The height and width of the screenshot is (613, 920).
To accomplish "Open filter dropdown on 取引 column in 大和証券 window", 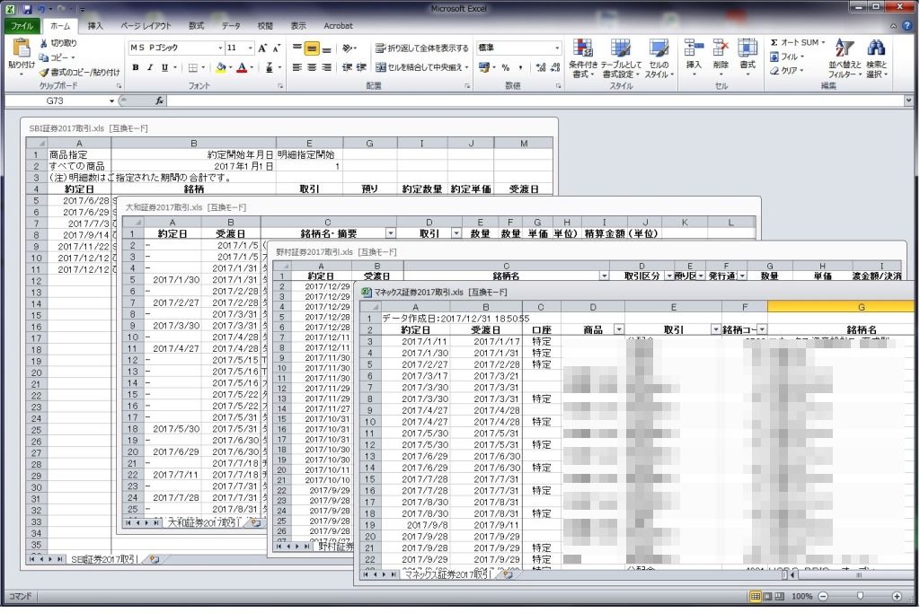I will 456,233.
